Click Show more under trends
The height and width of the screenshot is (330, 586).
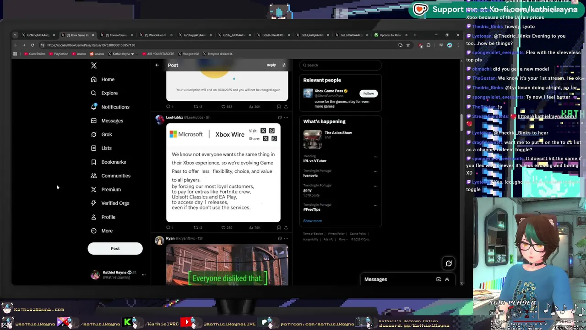(x=312, y=221)
